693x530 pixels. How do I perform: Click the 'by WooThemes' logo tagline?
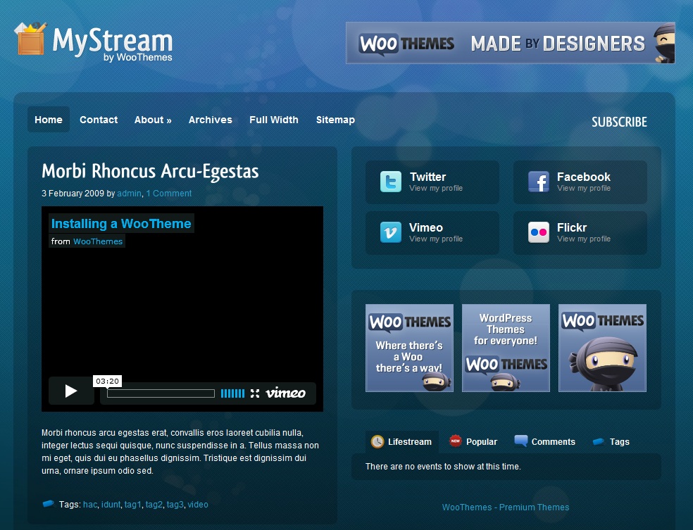click(x=138, y=58)
